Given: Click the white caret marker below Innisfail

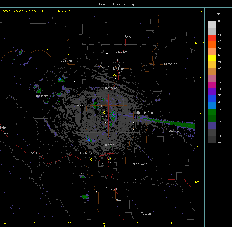Looking at the screenshot, I should (x=108, y=94).
